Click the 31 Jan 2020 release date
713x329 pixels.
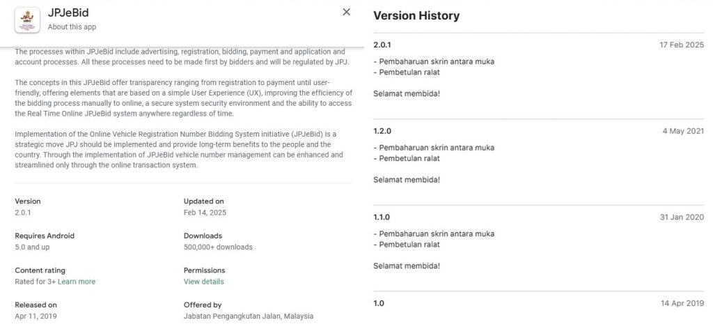click(682, 217)
